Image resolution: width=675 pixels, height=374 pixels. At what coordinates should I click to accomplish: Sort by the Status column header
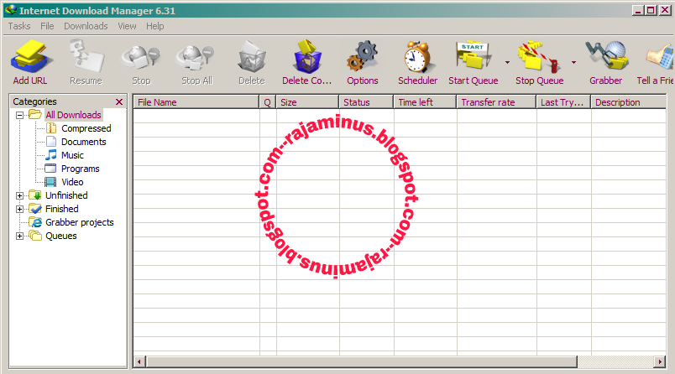(x=366, y=102)
